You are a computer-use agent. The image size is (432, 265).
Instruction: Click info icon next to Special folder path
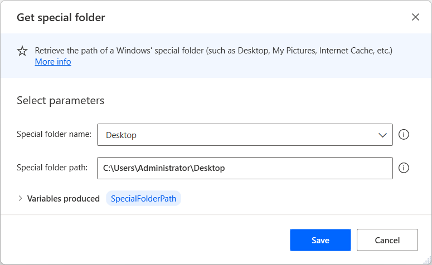404,168
